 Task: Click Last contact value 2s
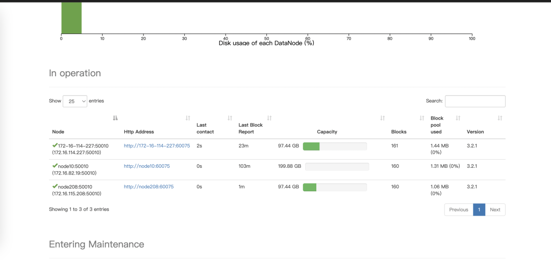coord(199,146)
